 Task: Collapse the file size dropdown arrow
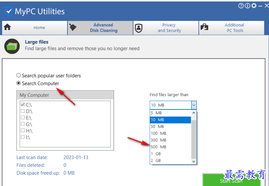point(194,105)
